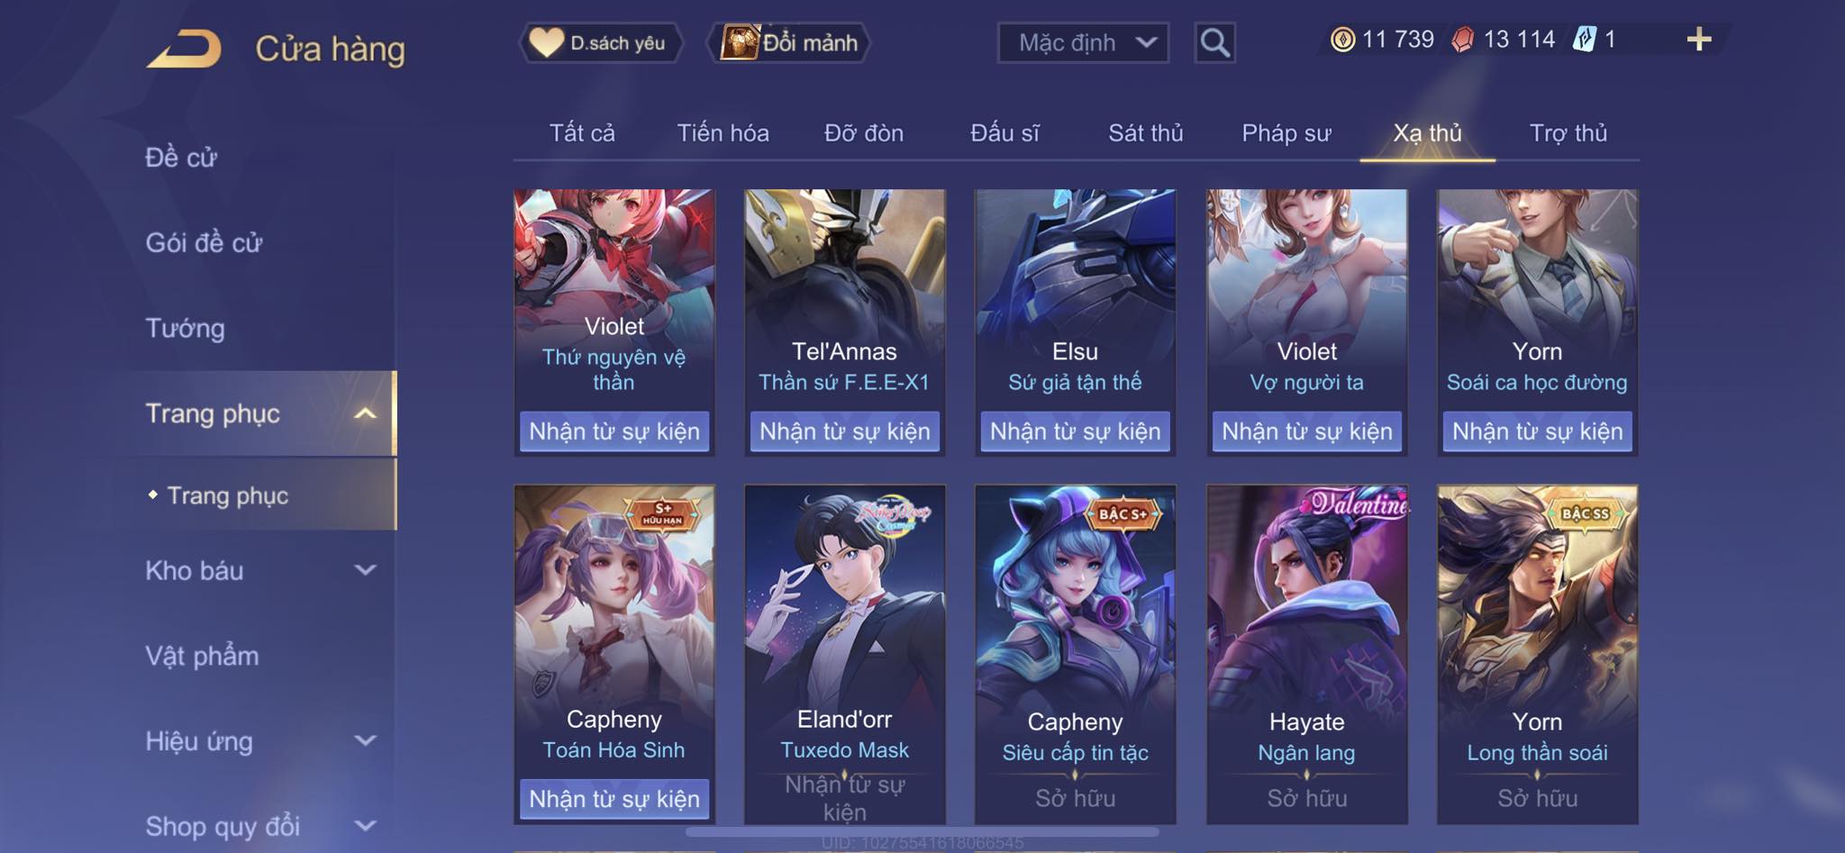1845x853 pixels.
Task: Open the Tướng sidebar menu item
Action: [186, 328]
